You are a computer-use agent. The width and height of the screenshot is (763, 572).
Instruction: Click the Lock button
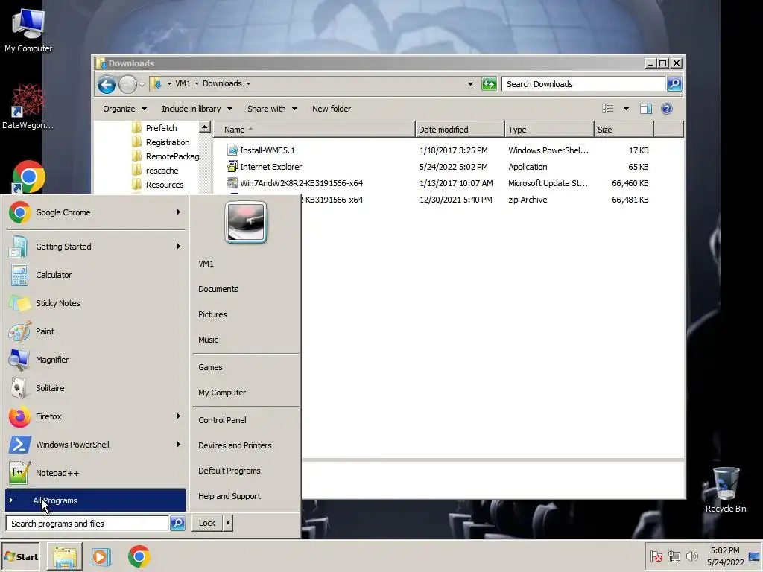pyautogui.click(x=207, y=524)
